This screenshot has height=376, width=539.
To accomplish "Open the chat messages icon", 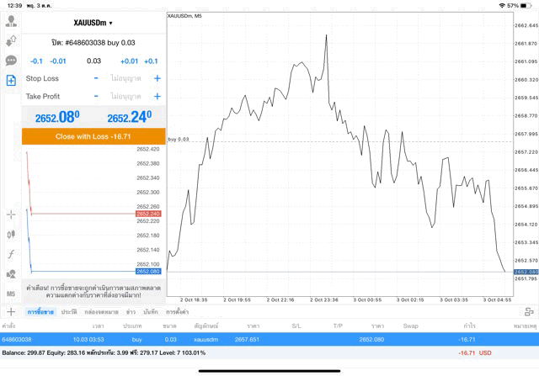I will point(11,61).
